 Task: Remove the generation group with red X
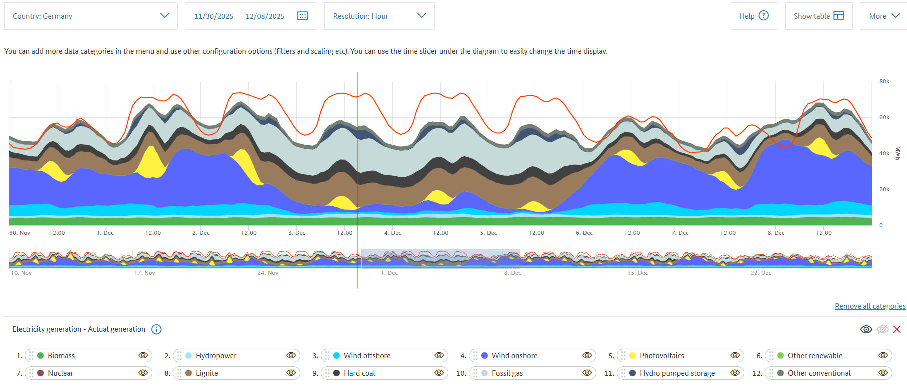(897, 329)
